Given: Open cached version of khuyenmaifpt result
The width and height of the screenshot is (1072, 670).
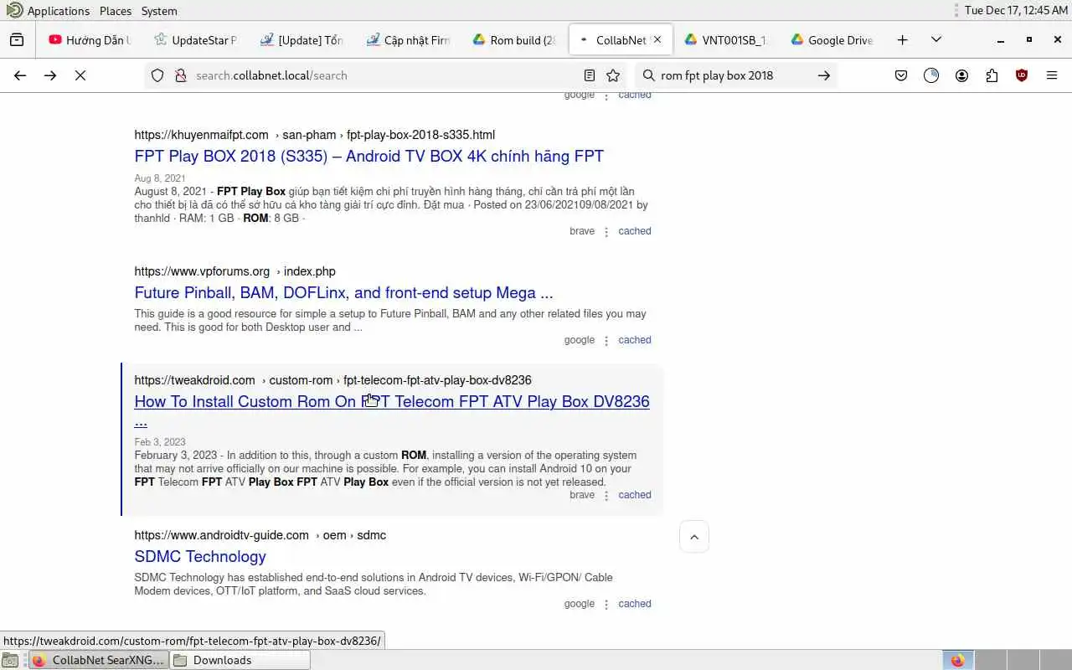Looking at the screenshot, I should (x=635, y=231).
